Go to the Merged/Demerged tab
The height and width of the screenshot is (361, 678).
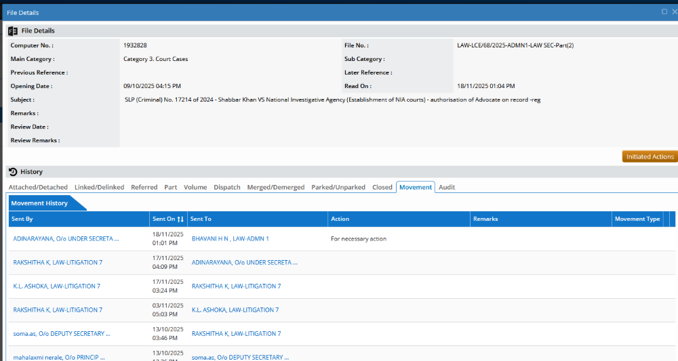[275, 187]
